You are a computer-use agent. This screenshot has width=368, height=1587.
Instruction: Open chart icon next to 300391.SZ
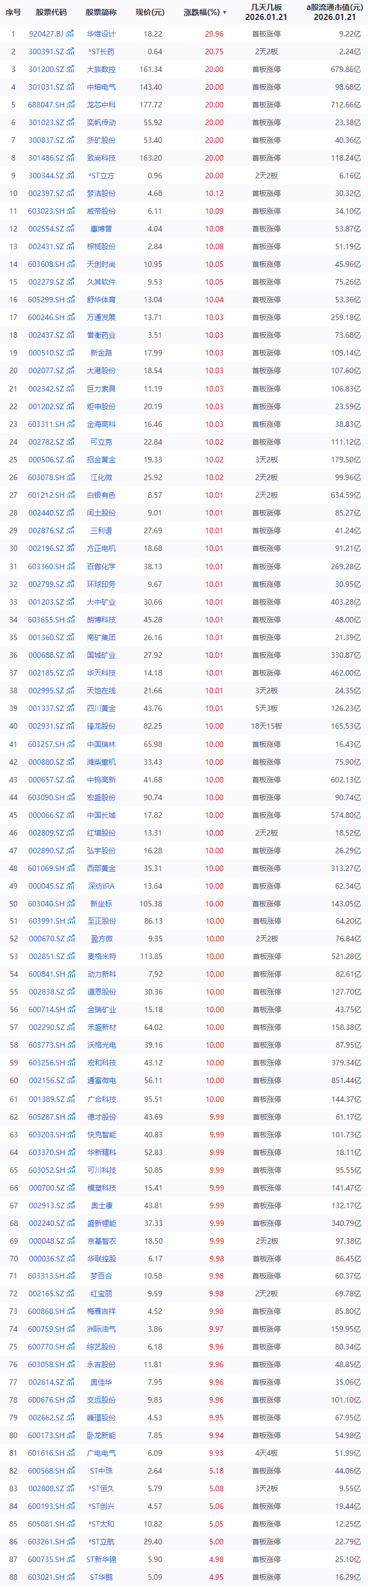(x=71, y=51)
